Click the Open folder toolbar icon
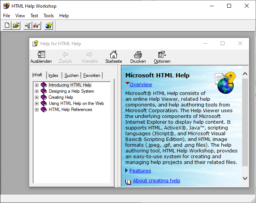 pyautogui.click(x=16, y=26)
